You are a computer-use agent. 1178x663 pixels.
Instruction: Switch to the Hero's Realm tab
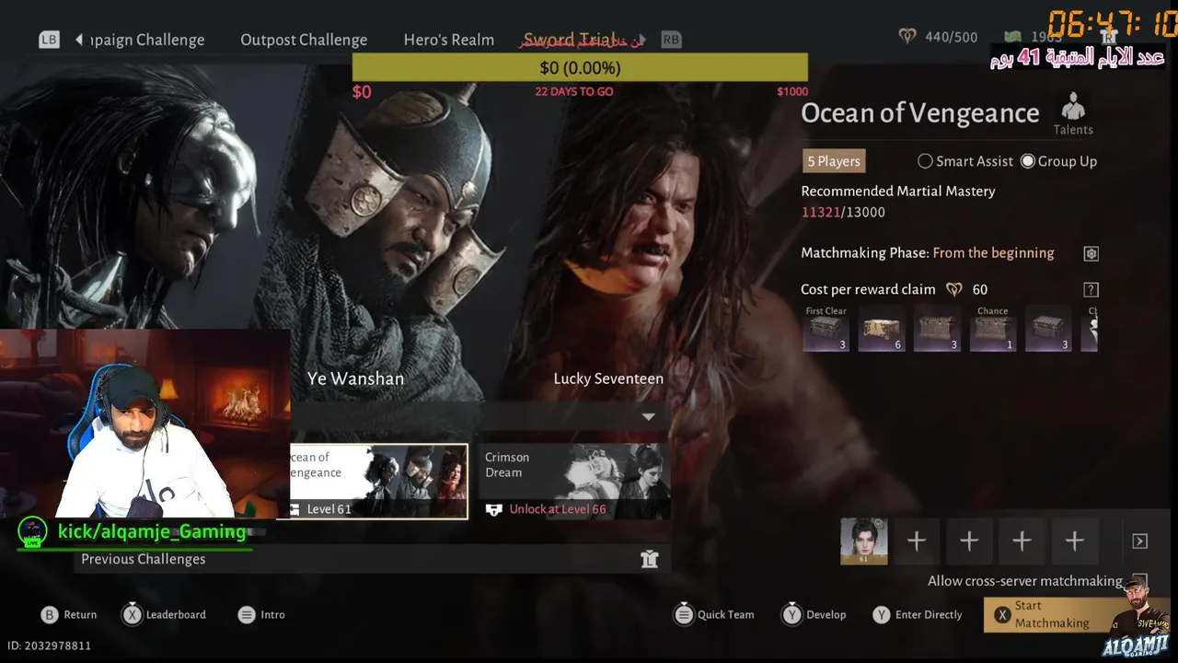click(x=449, y=40)
